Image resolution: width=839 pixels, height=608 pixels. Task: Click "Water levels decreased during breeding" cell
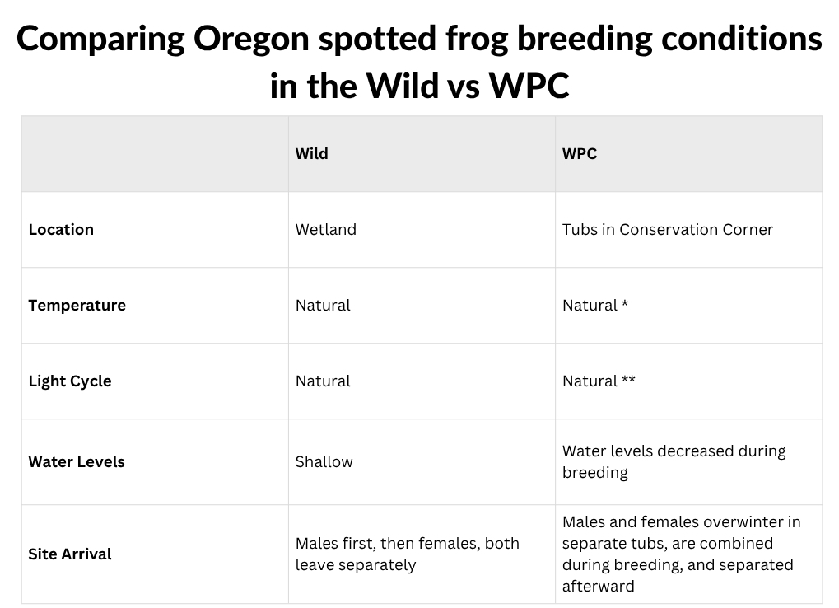674,462
